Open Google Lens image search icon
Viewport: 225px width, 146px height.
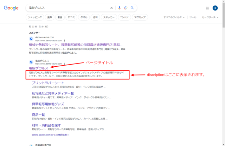coord(126,8)
